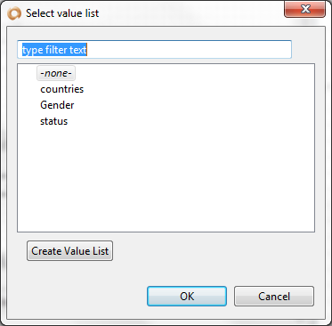The height and width of the screenshot is (326, 332).
Task: Click empty space below status in list
Action: coord(166,178)
